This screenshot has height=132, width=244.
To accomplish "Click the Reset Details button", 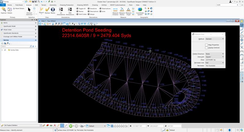I will 19,9.
